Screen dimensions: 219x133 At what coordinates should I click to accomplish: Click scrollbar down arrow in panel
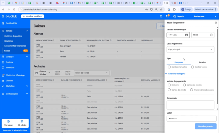tap(217, 109)
